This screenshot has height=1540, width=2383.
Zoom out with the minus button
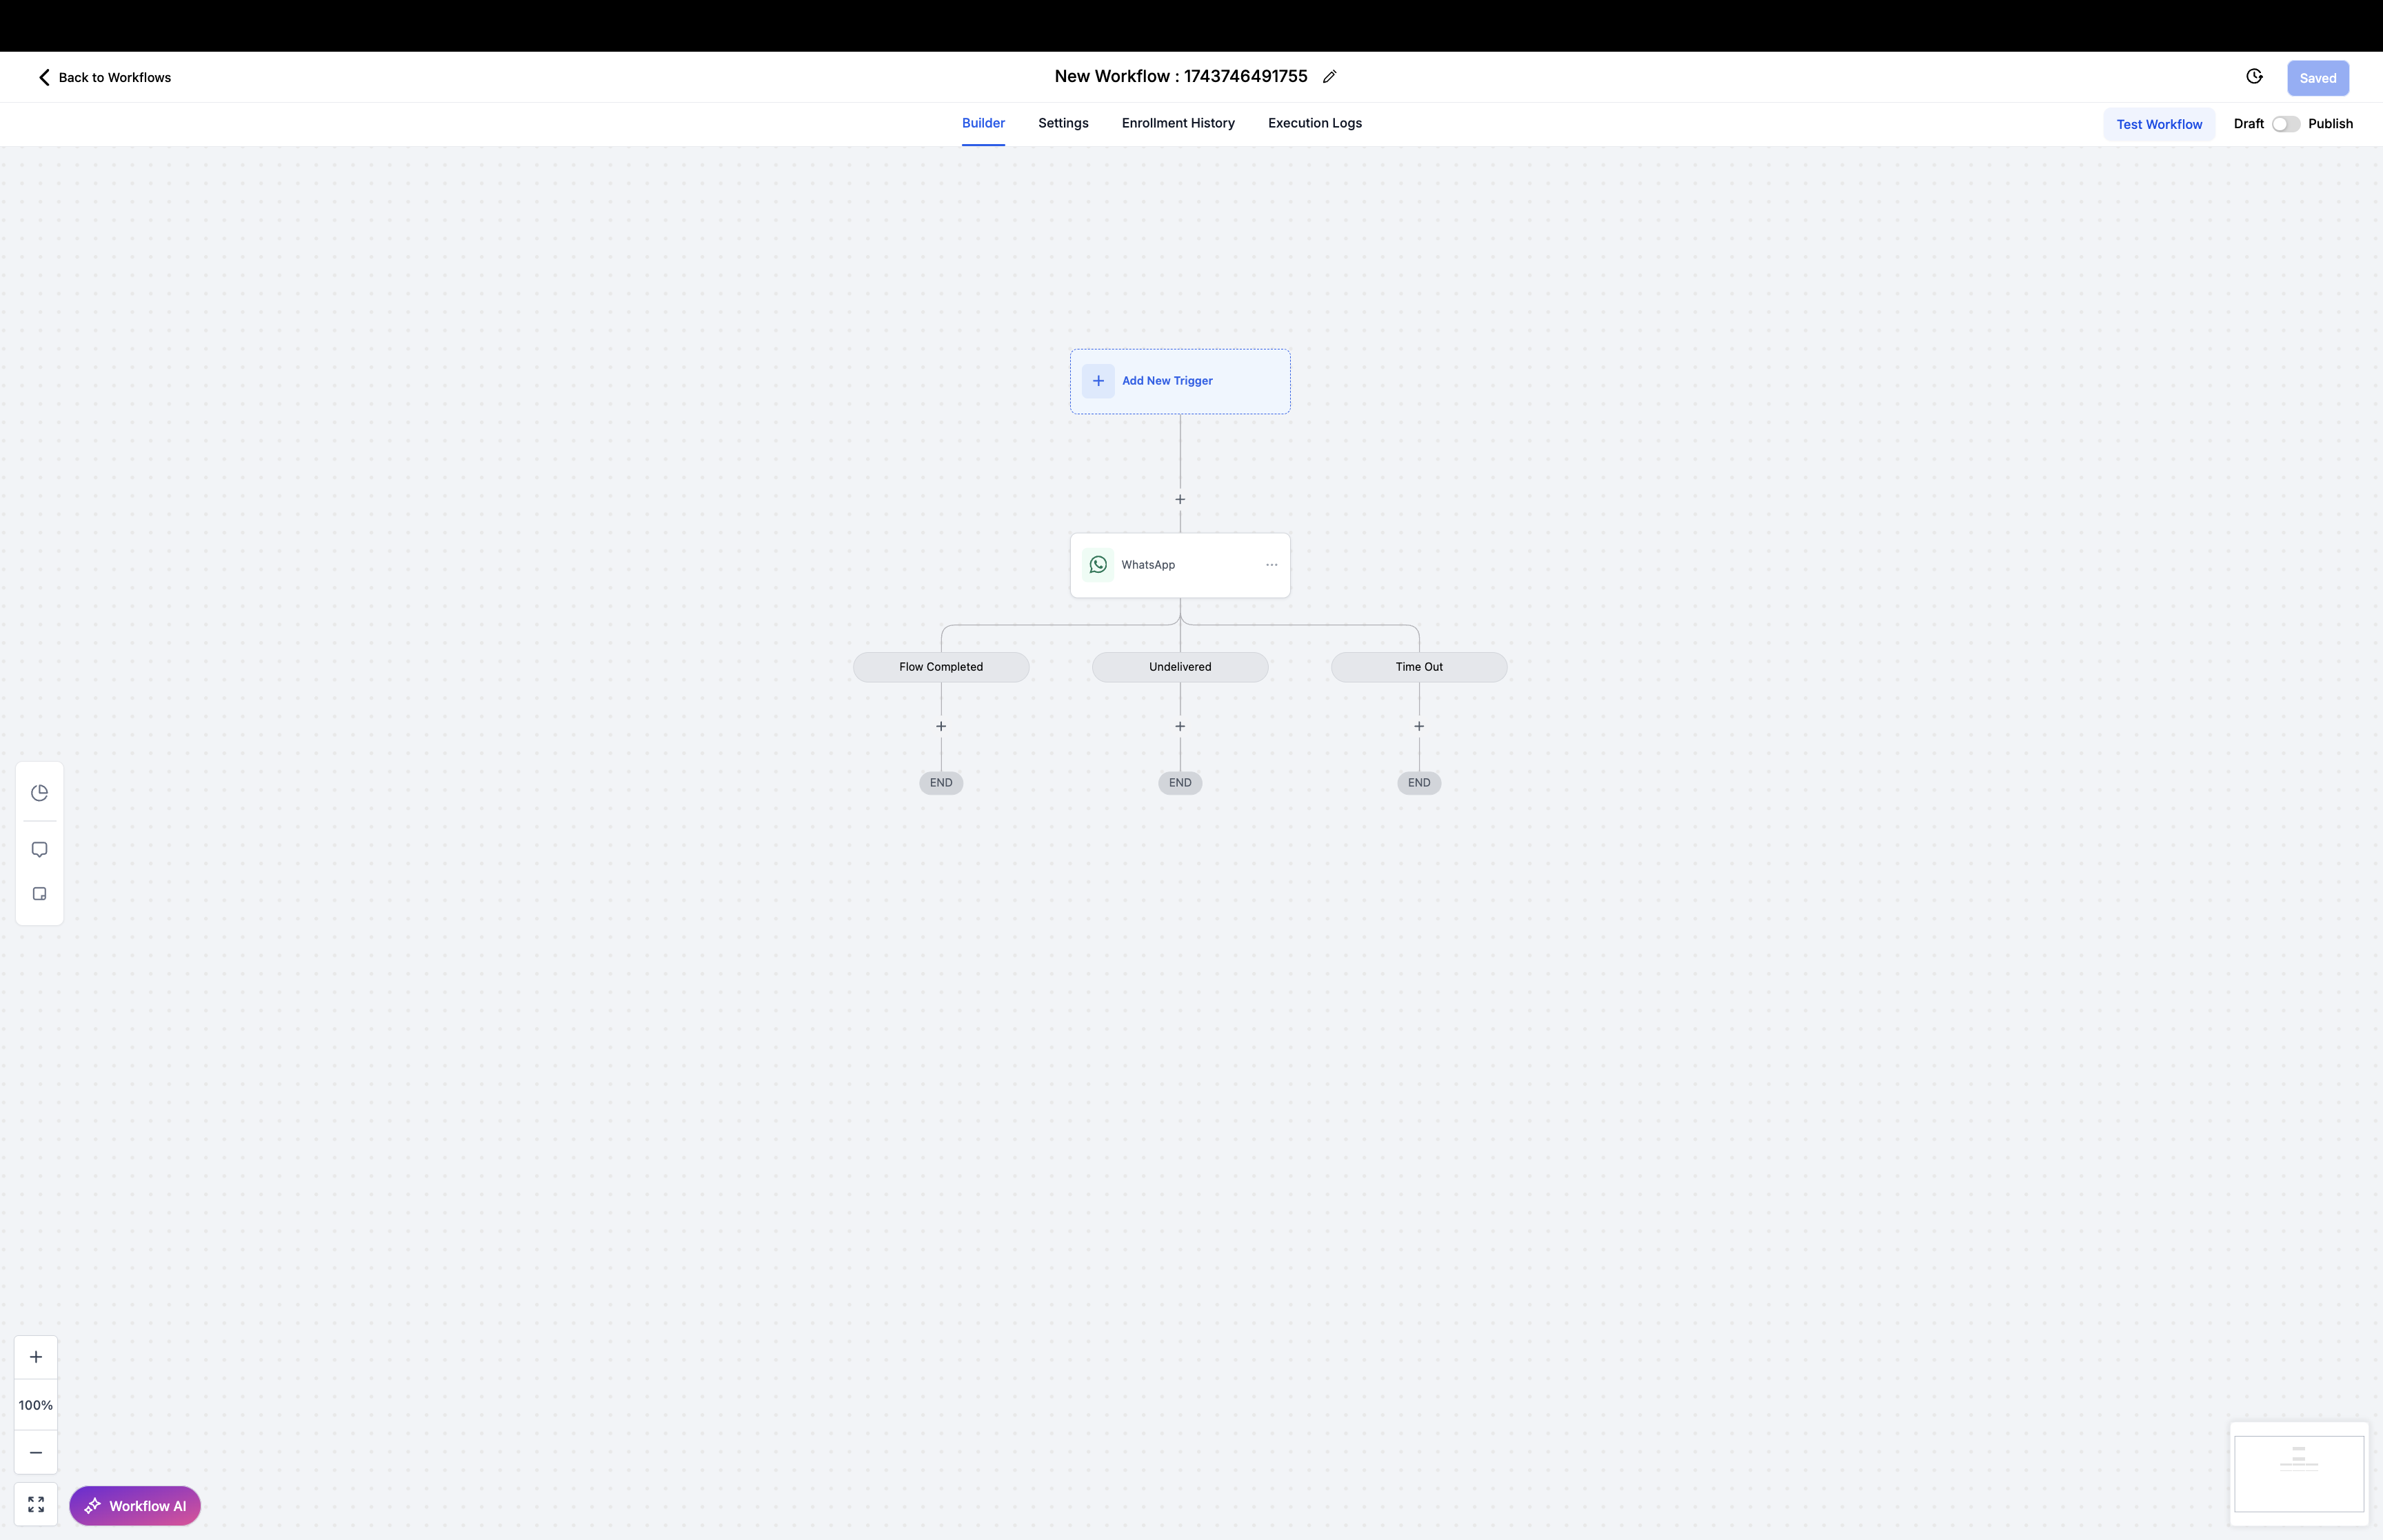click(36, 1452)
